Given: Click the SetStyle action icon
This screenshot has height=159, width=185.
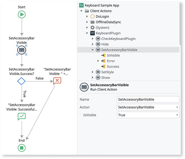Looking at the screenshot, I should click(x=98, y=72).
